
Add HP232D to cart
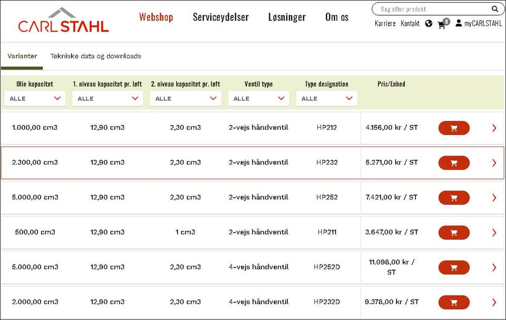[x=454, y=303]
